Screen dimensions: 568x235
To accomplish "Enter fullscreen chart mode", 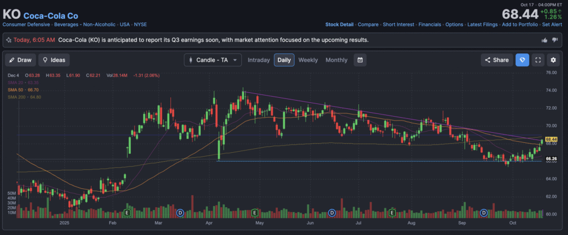I will click(537, 60).
